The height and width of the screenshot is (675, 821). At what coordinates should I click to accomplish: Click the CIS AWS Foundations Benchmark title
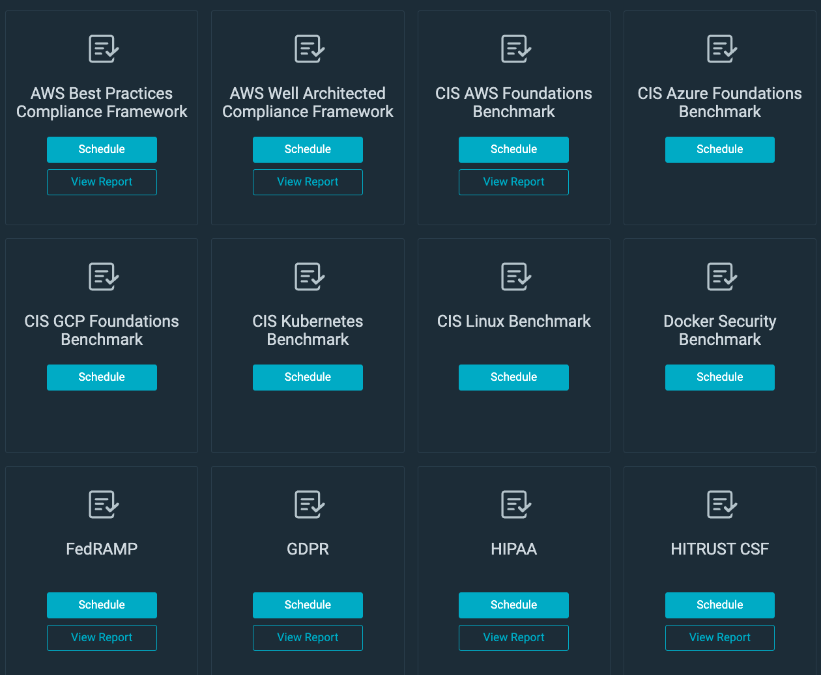(x=513, y=103)
